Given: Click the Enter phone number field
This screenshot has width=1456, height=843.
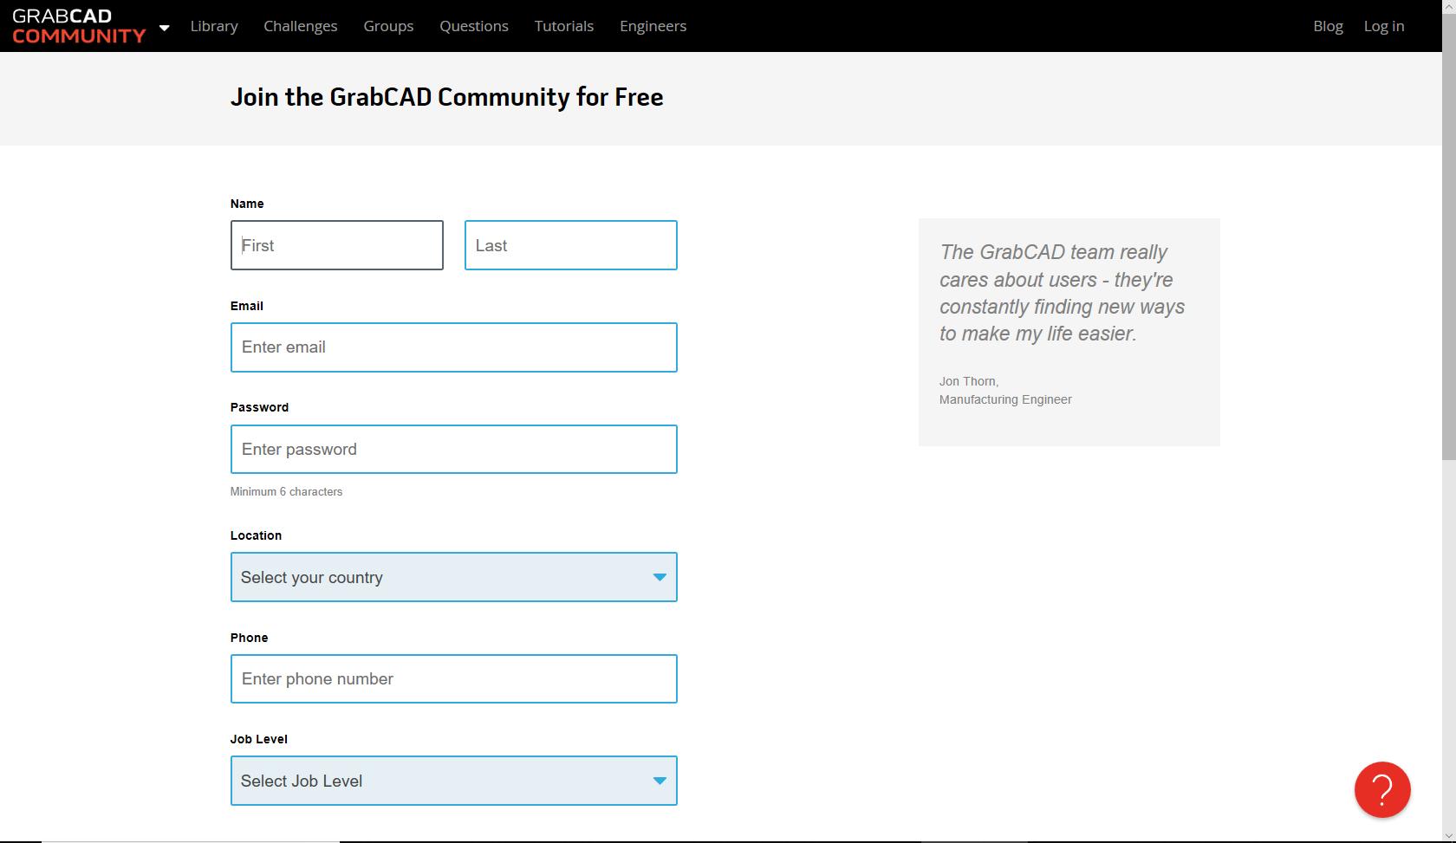Looking at the screenshot, I should [453, 678].
